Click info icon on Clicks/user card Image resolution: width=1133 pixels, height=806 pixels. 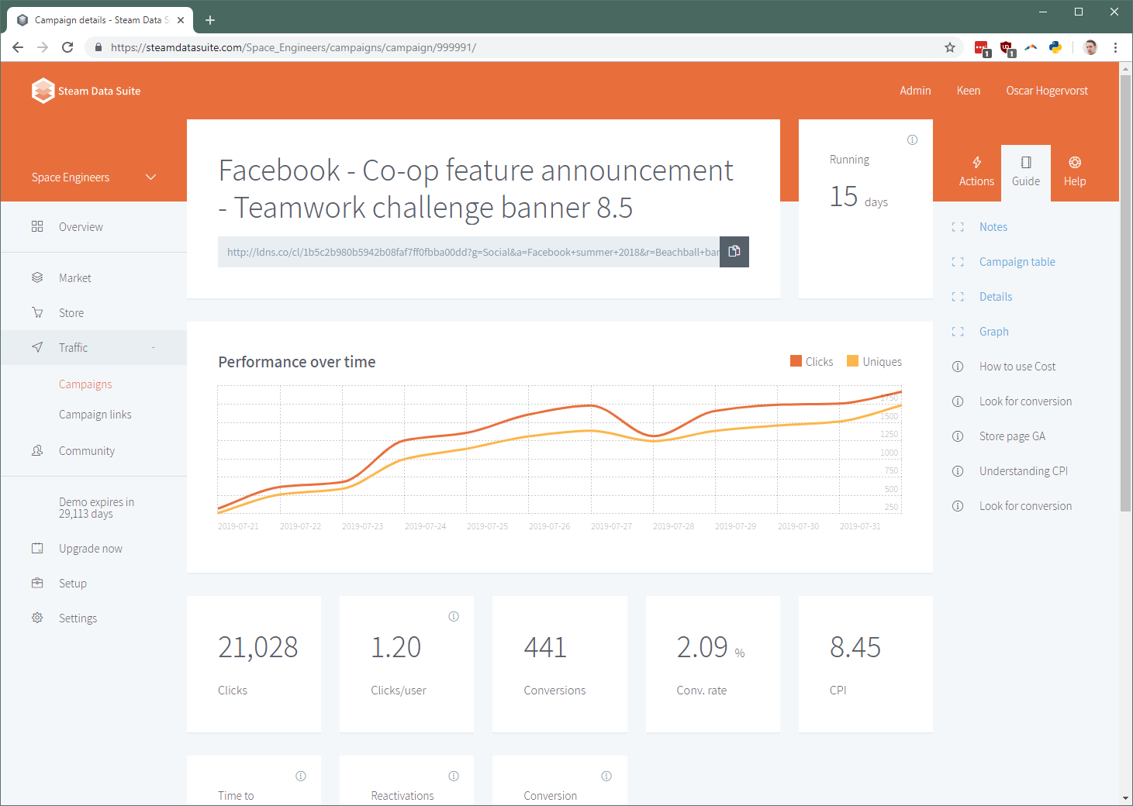(x=454, y=617)
